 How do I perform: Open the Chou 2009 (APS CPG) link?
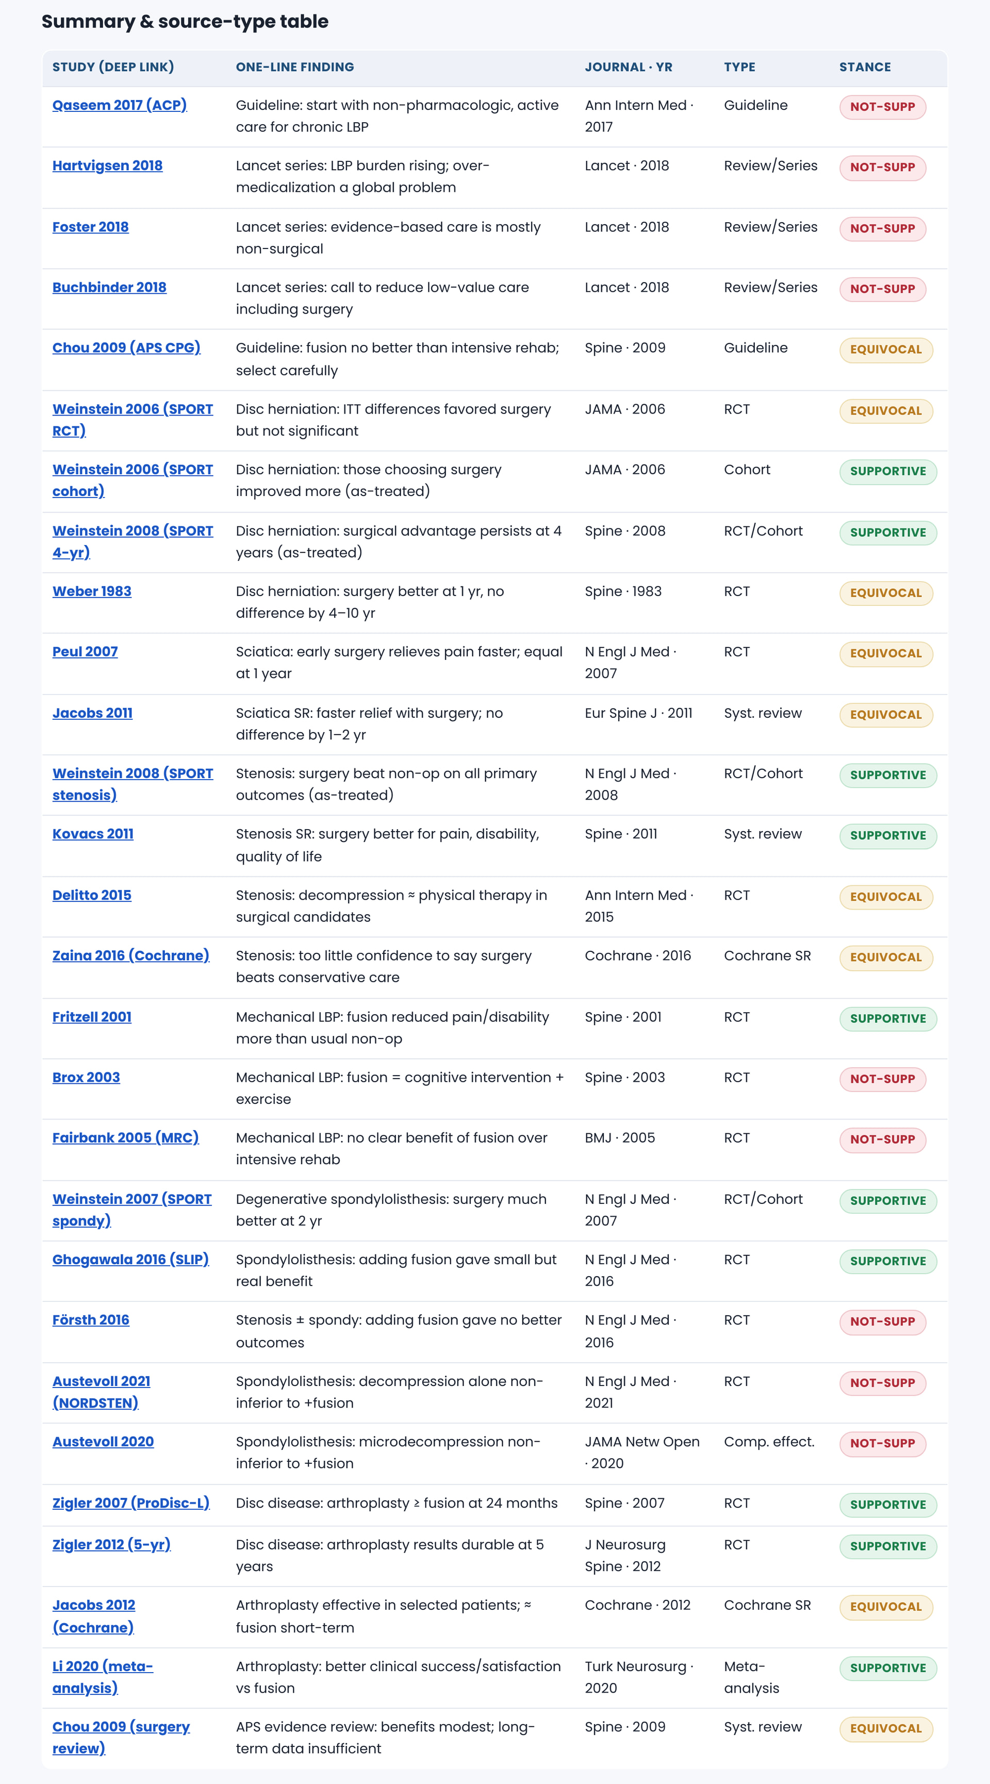pyautogui.click(x=126, y=348)
